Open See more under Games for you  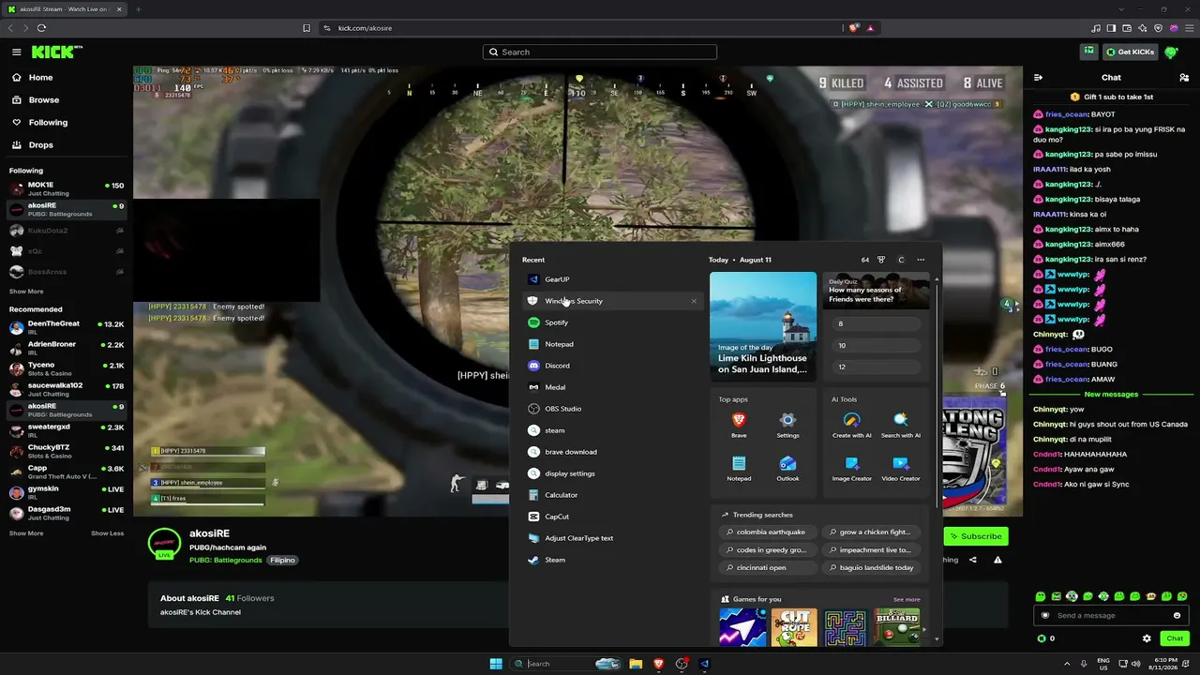pos(907,599)
